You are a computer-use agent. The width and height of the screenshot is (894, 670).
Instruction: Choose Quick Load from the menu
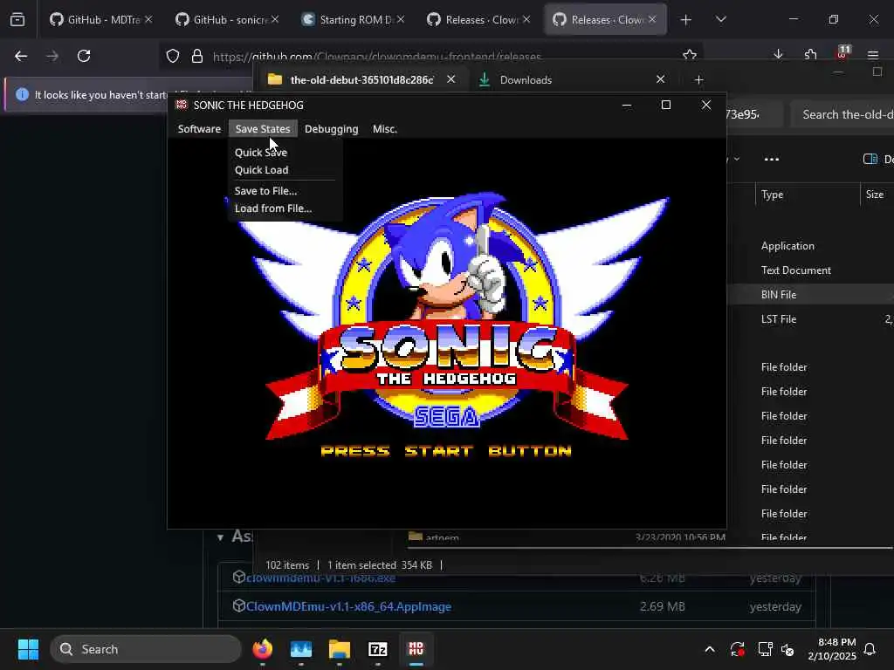pos(261,170)
